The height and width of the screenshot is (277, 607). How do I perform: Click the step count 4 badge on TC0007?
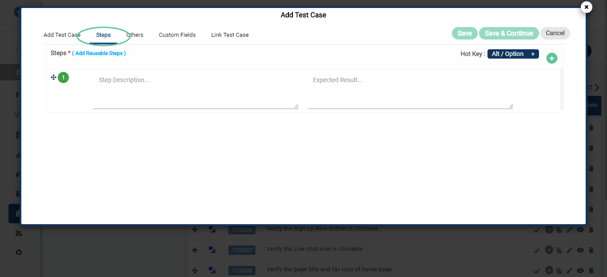coord(549,250)
